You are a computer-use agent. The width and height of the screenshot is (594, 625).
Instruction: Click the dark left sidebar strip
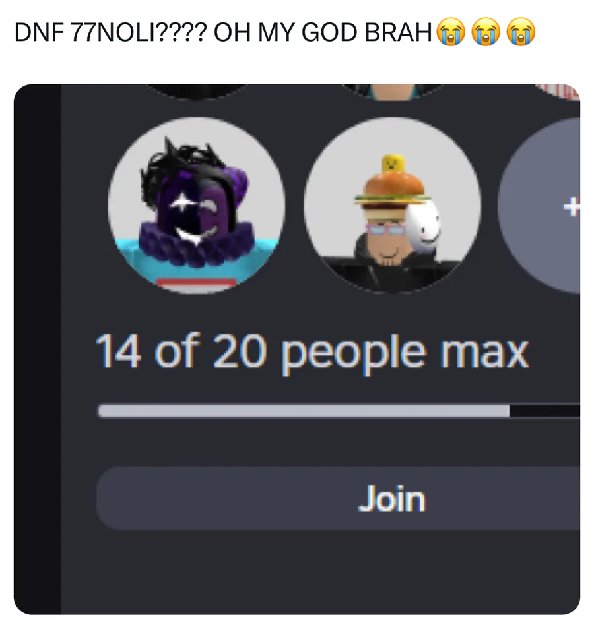pyautogui.click(x=38, y=349)
